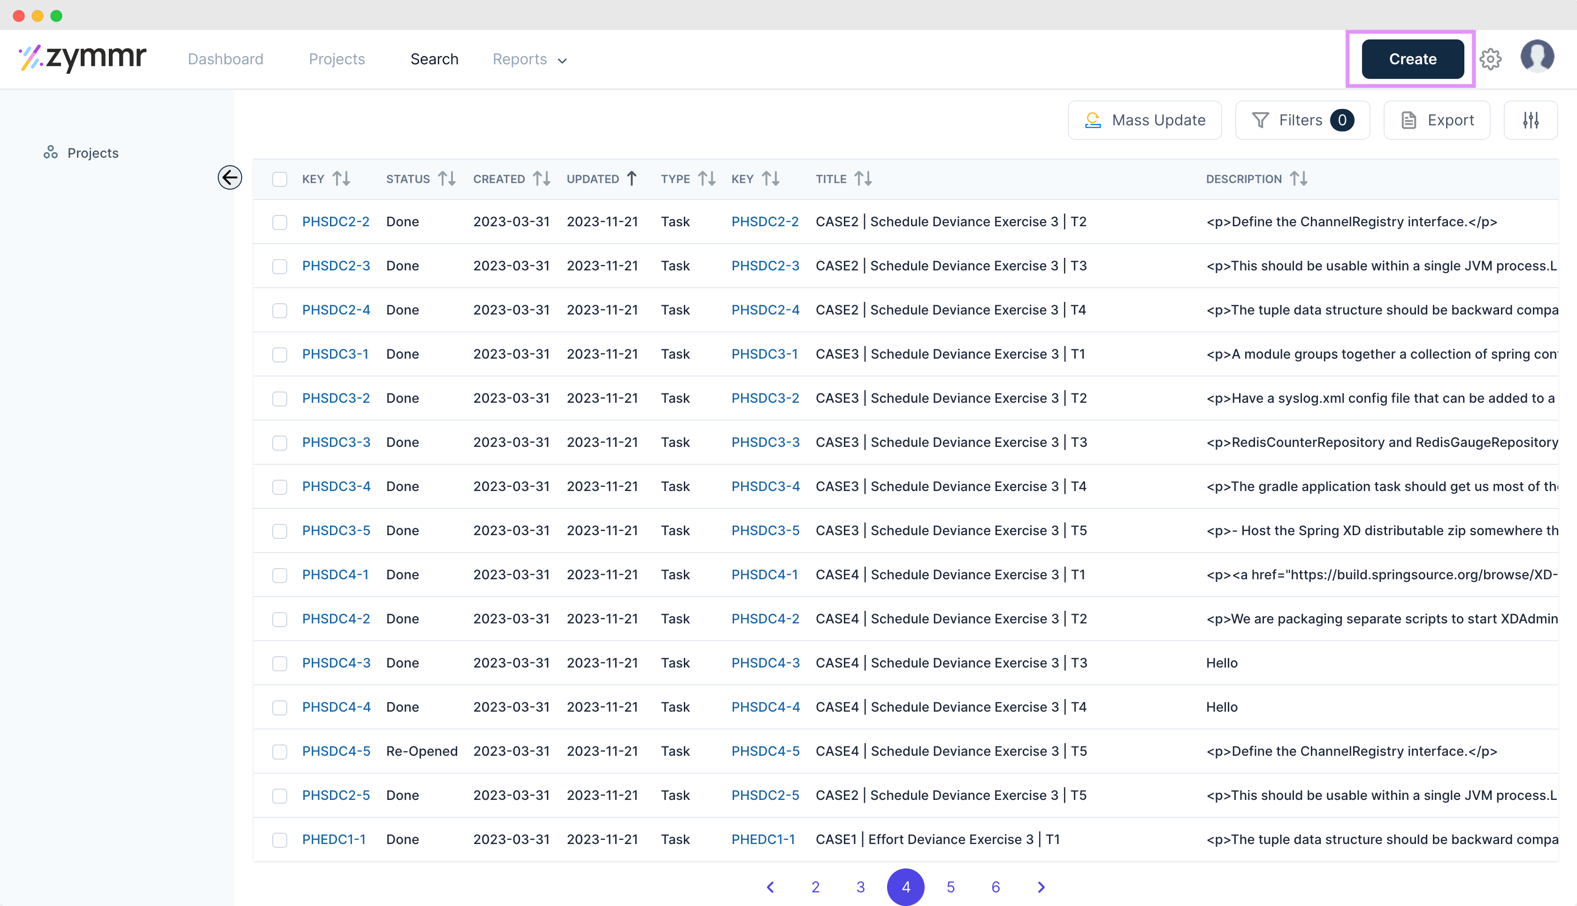The image size is (1577, 906).
Task: Sort by STATUS column arrows
Action: (447, 178)
